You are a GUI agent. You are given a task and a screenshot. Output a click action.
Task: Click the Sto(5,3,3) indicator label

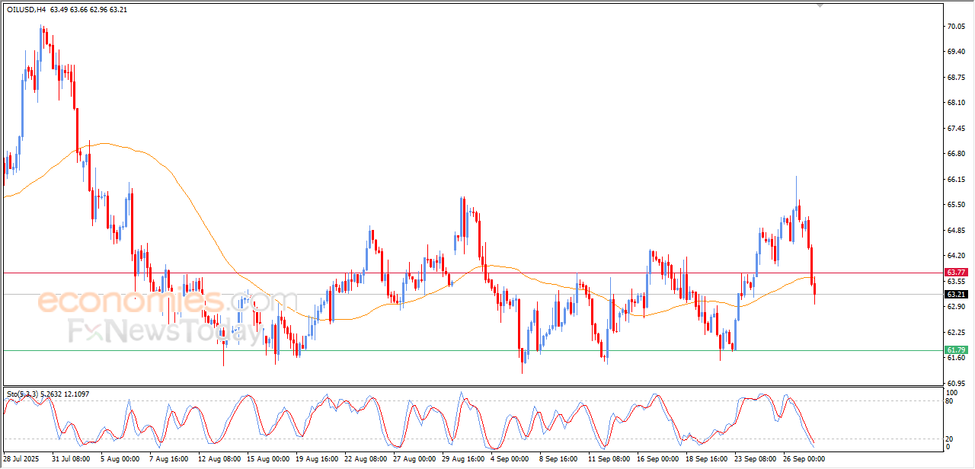[x=22, y=394]
